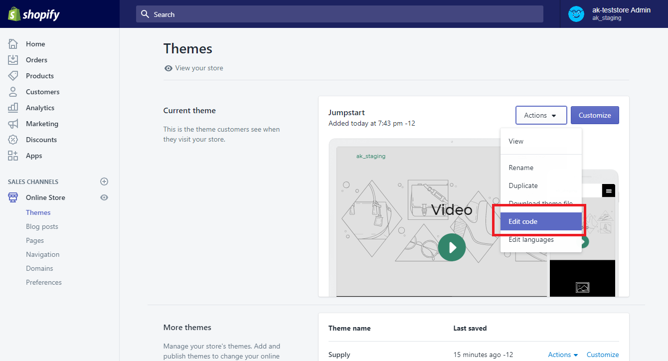Select Edit languages from the Actions menu
This screenshot has height=361, width=668.
tap(541, 239)
